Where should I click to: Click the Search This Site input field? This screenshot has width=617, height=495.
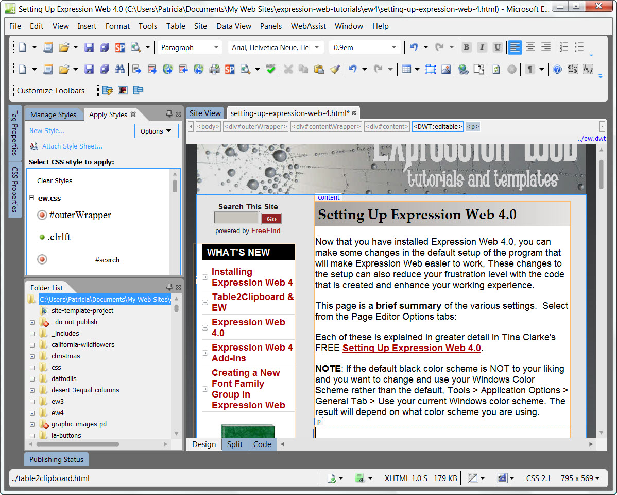[x=236, y=218]
